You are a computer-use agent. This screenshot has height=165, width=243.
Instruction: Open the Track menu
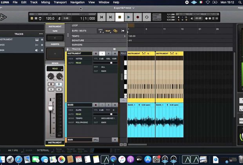coord(34,2)
